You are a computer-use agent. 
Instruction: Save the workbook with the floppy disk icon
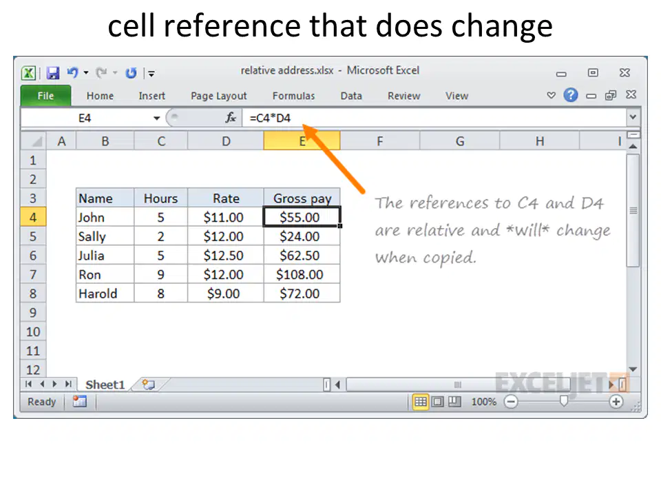(53, 73)
